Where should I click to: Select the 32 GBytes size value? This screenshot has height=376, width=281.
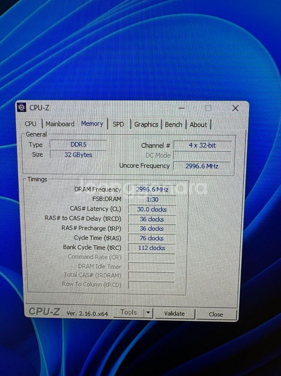[78, 155]
